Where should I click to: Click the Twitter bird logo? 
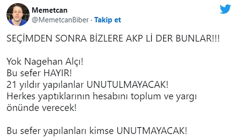(x=226, y=9)
